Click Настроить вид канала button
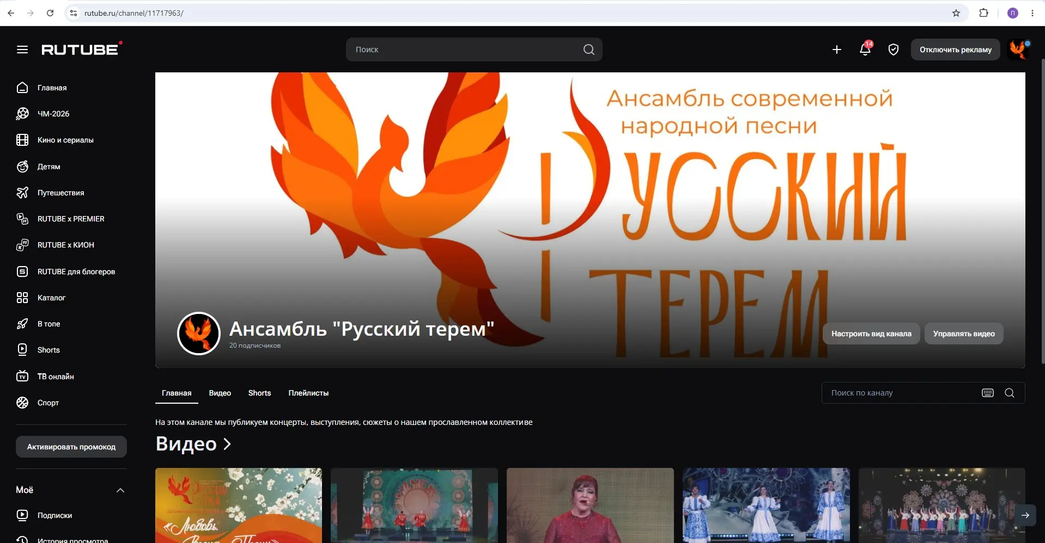1045x543 pixels. 871,334
